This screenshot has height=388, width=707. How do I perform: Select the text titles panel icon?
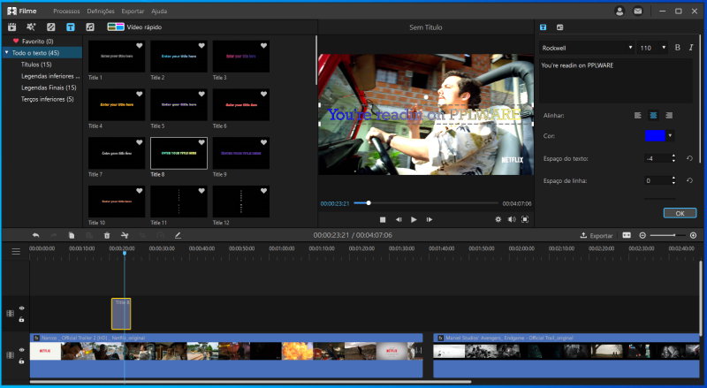click(71, 27)
